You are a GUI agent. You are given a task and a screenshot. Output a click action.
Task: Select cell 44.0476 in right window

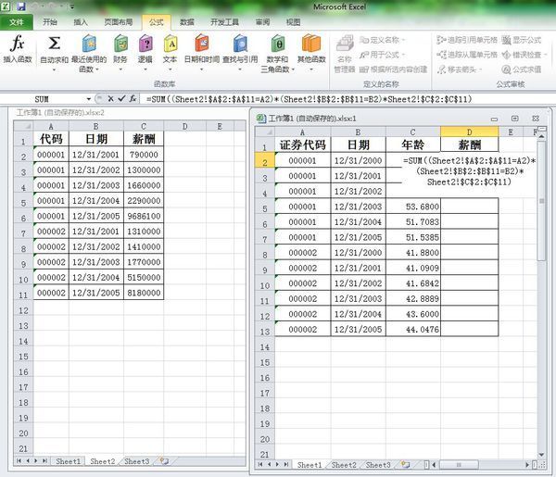413,329
